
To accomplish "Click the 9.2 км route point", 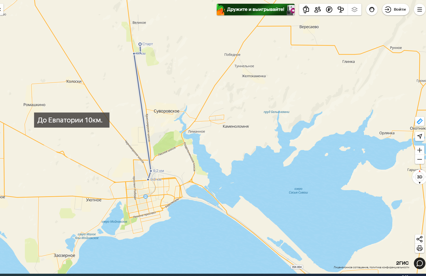I will pyautogui.click(x=151, y=171).
